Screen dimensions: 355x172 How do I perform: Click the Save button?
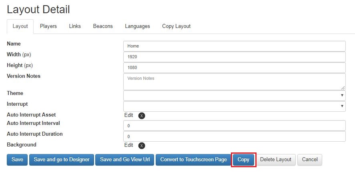pyautogui.click(x=17, y=160)
